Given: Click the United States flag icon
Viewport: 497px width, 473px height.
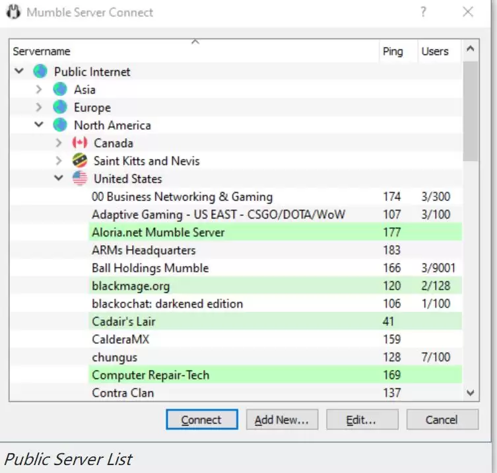Looking at the screenshot, I should pos(80,178).
